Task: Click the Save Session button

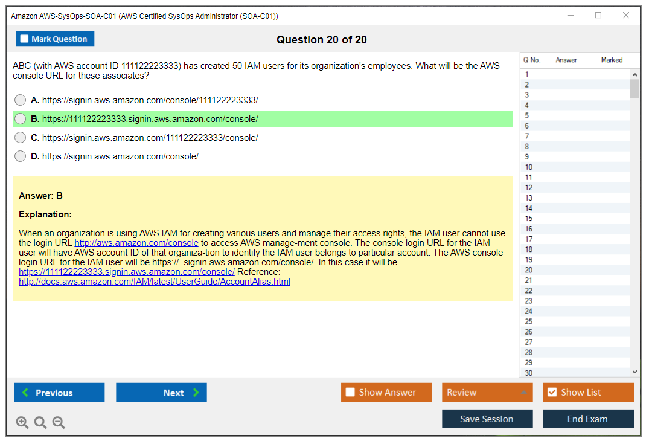Action: coord(487,419)
